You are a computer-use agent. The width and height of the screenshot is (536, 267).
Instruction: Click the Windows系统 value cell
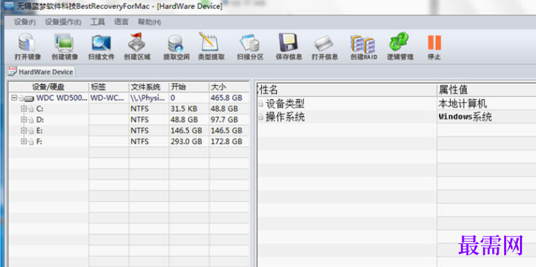pos(487,117)
